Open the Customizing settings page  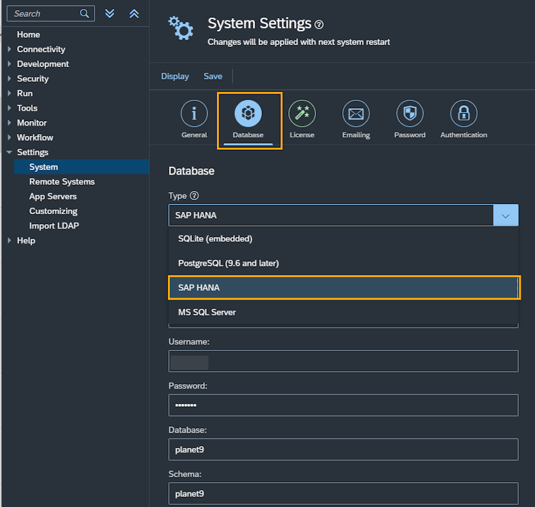point(53,211)
